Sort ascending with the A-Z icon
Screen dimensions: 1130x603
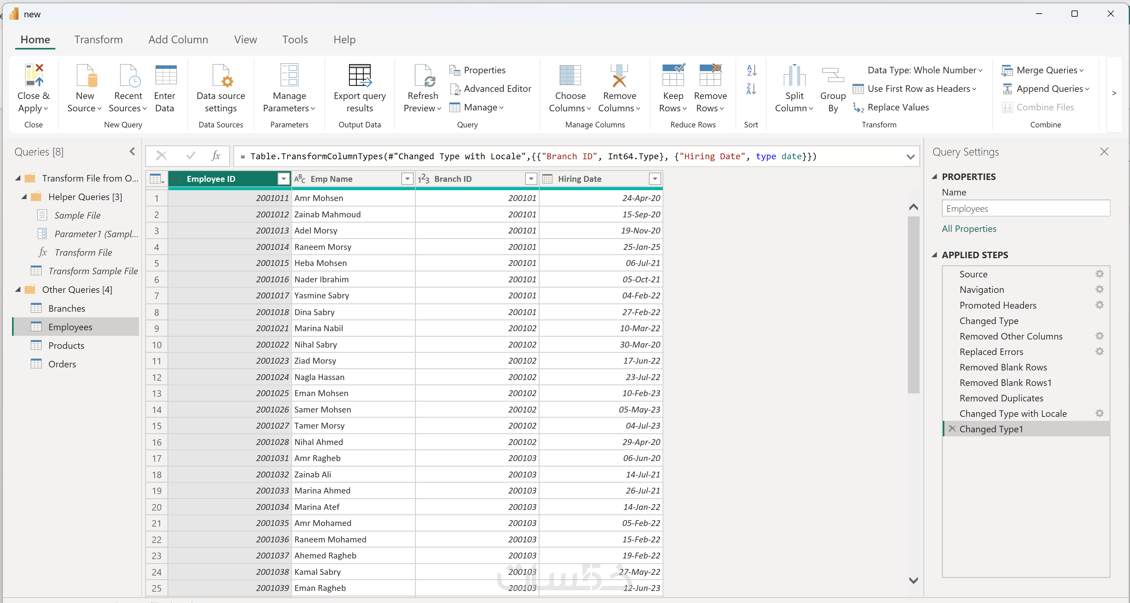pyautogui.click(x=751, y=70)
